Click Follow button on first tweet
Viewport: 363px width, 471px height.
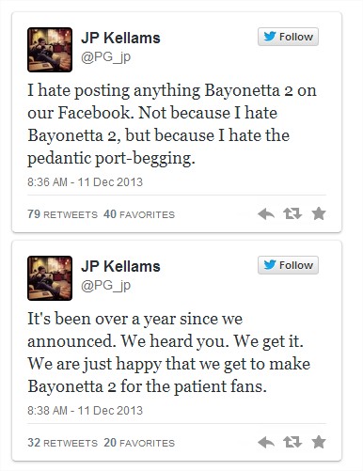click(x=288, y=37)
